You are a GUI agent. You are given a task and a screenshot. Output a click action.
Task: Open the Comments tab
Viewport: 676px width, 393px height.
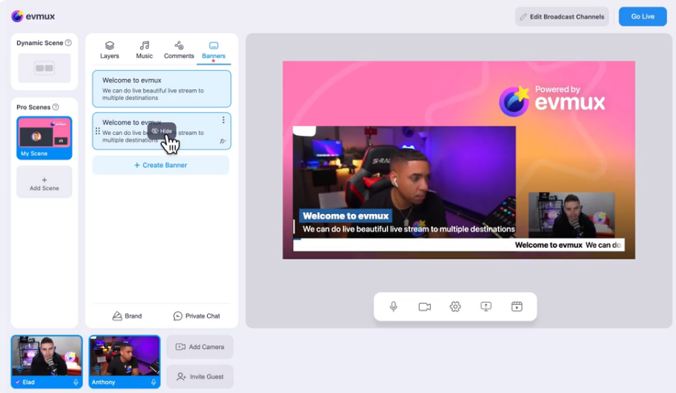pos(179,50)
